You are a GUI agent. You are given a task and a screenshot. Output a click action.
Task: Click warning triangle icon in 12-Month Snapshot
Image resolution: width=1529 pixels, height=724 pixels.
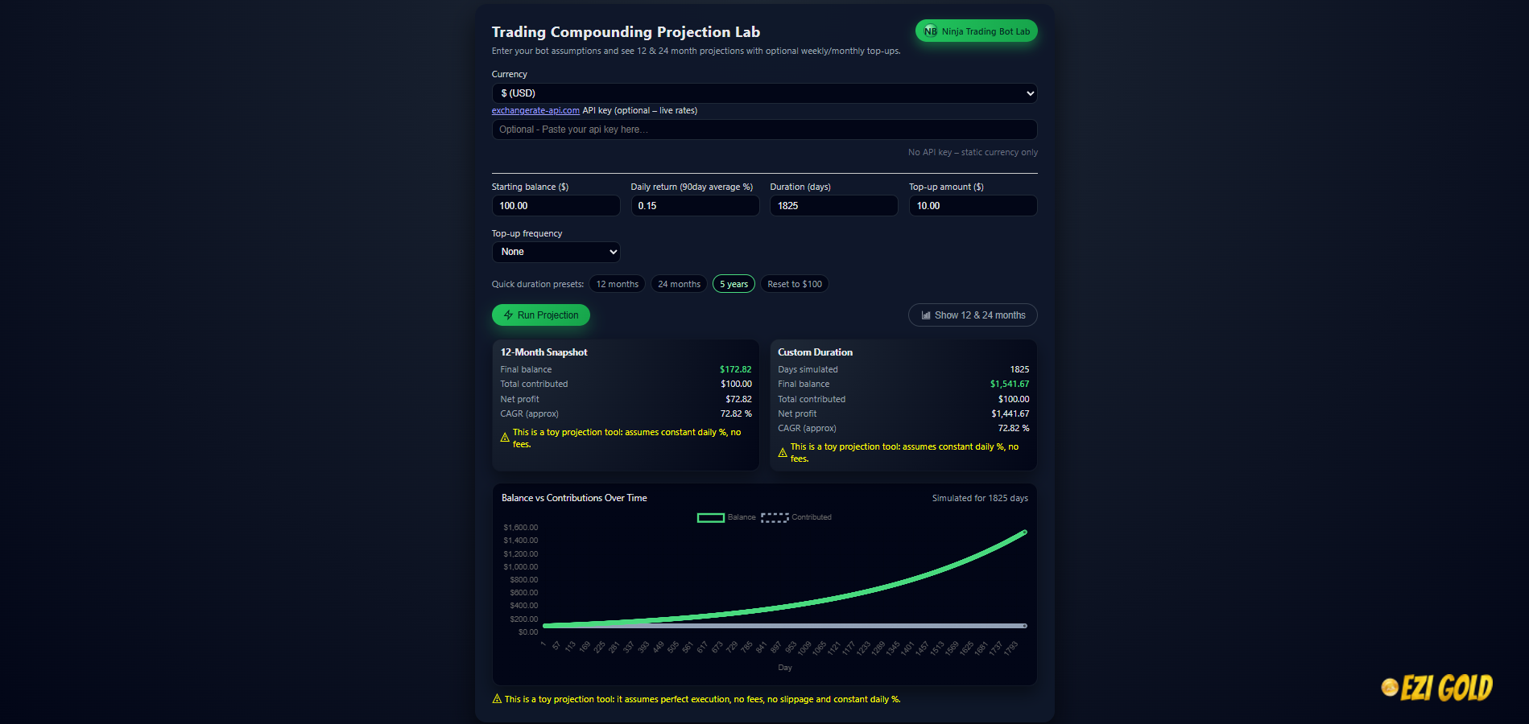point(505,438)
